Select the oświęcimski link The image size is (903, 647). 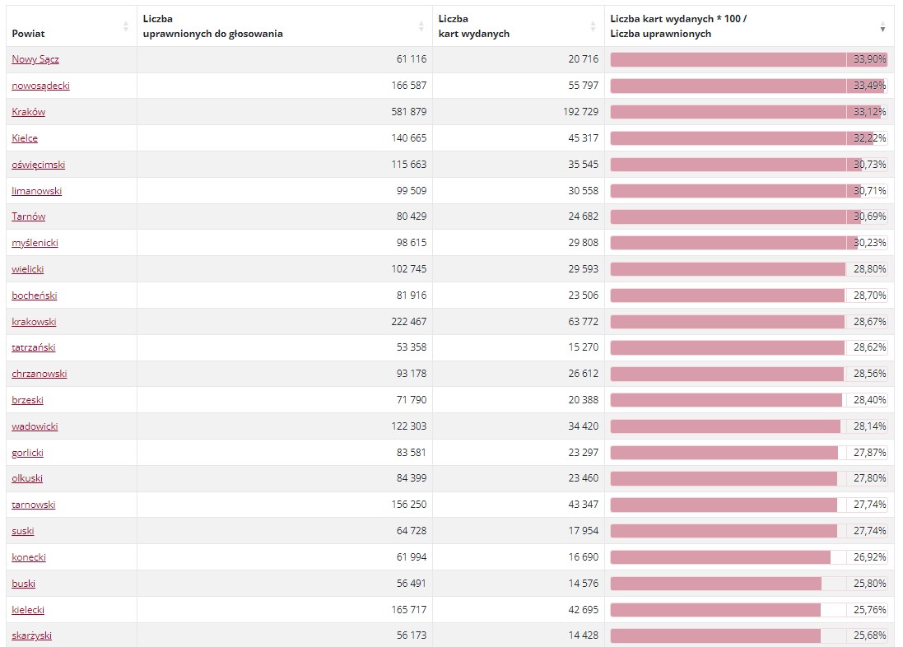(38, 164)
